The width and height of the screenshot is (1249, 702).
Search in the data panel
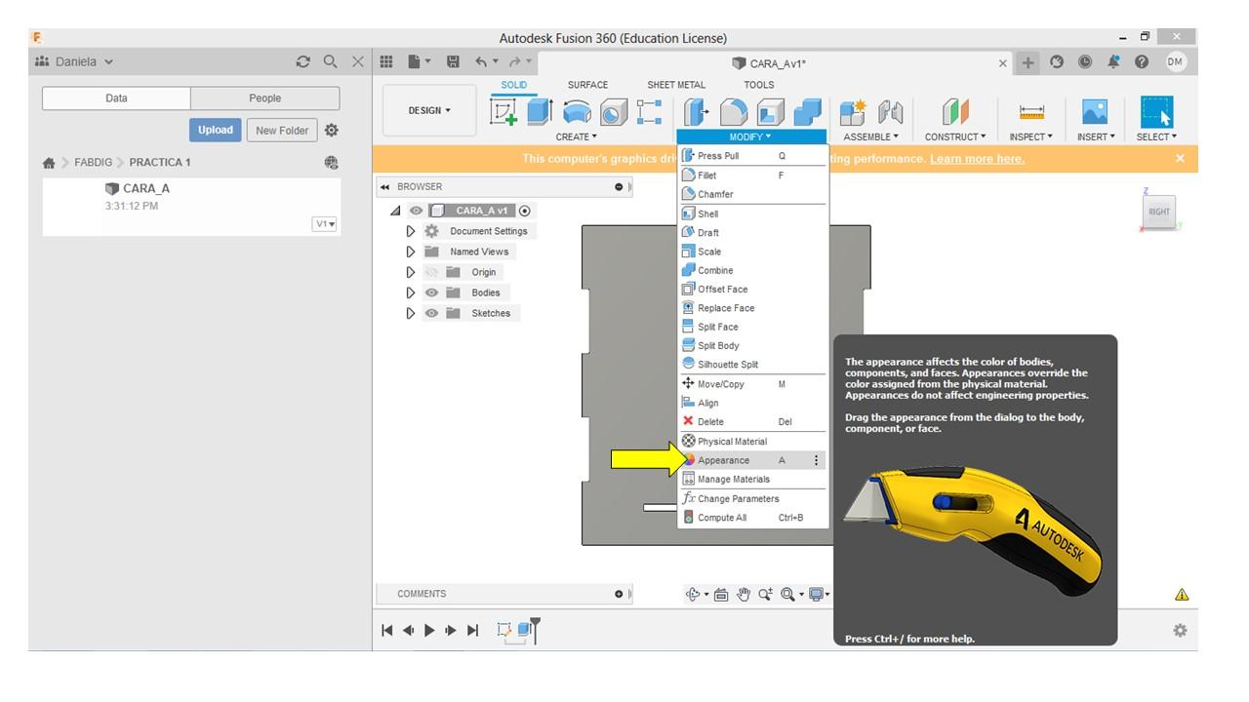[331, 61]
